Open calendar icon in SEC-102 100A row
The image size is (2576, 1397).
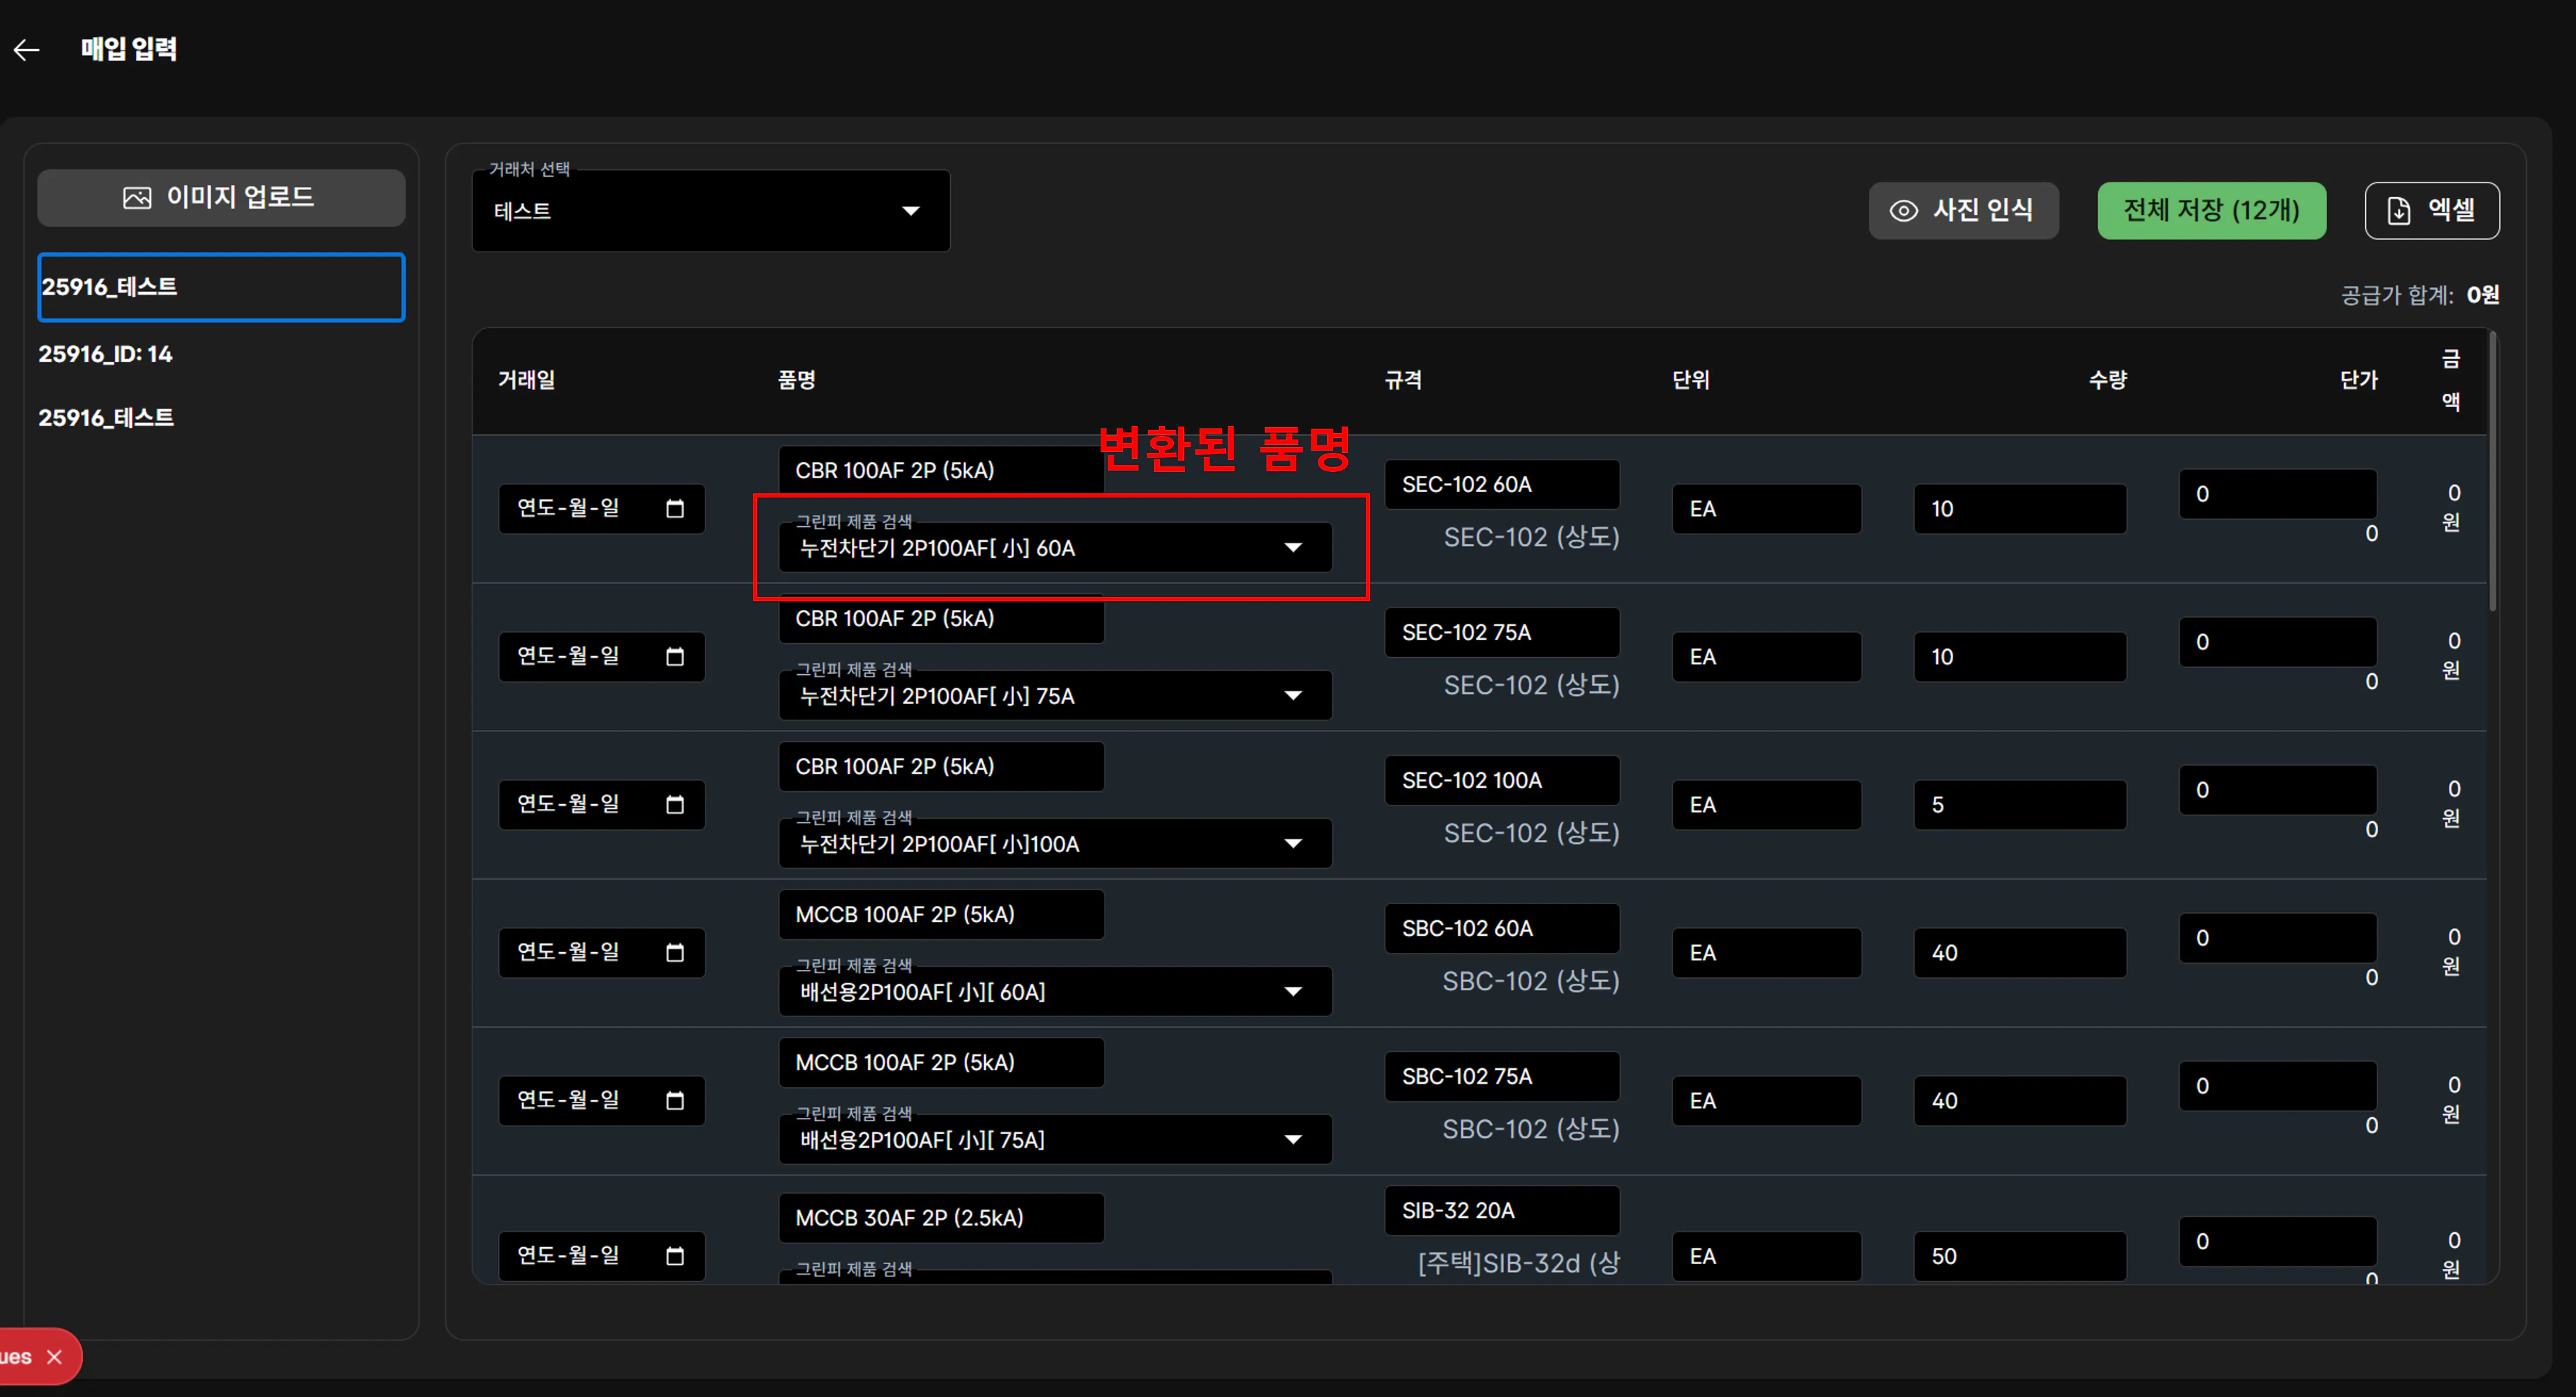tap(675, 805)
